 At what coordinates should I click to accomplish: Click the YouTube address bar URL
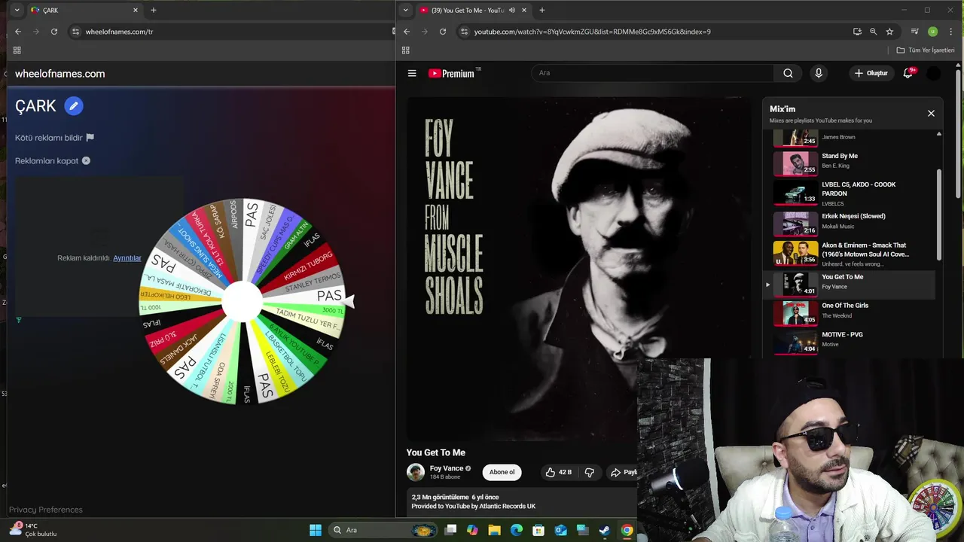click(592, 32)
